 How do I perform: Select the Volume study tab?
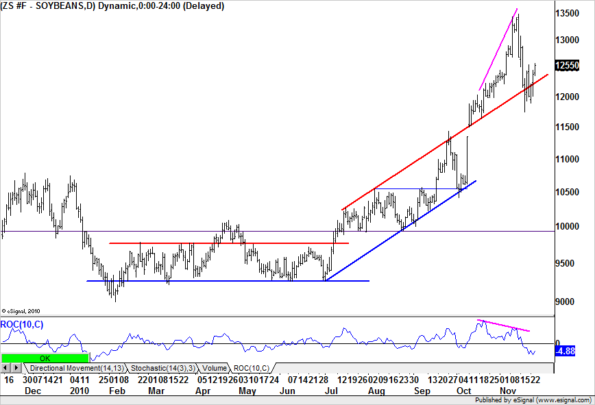(215, 368)
